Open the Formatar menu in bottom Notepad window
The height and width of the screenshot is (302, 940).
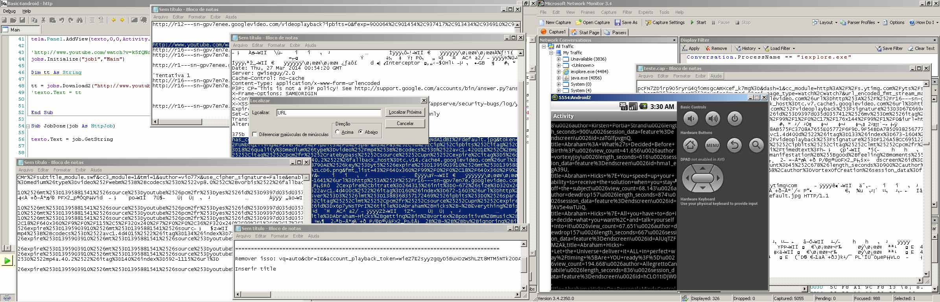[279, 236]
